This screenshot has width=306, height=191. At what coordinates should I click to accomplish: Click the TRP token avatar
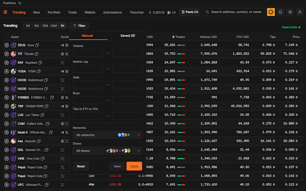13,106
